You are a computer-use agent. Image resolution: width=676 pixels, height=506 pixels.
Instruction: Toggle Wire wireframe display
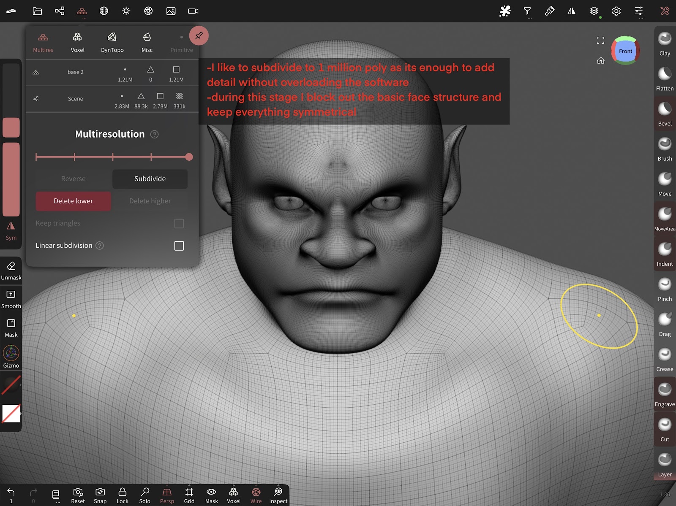256,495
